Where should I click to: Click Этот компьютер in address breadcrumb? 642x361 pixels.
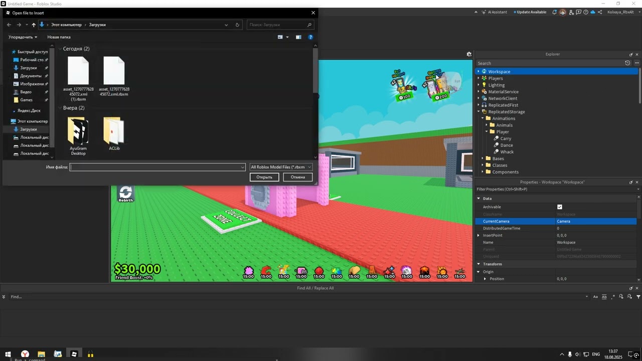(x=66, y=25)
